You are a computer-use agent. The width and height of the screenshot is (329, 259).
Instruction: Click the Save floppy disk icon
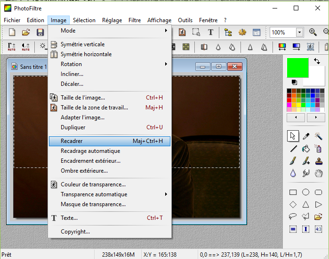click(x=40, y=32)
